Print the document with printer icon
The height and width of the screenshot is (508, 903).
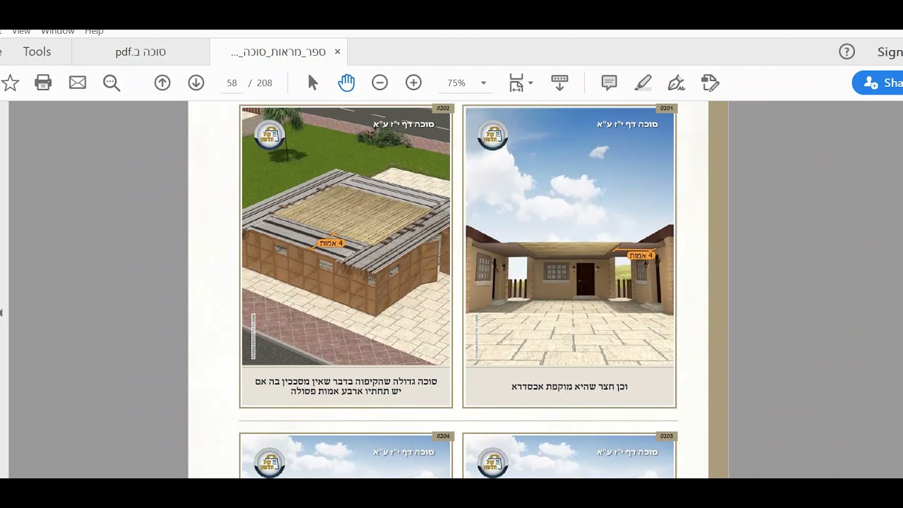(x=43, y=83)
